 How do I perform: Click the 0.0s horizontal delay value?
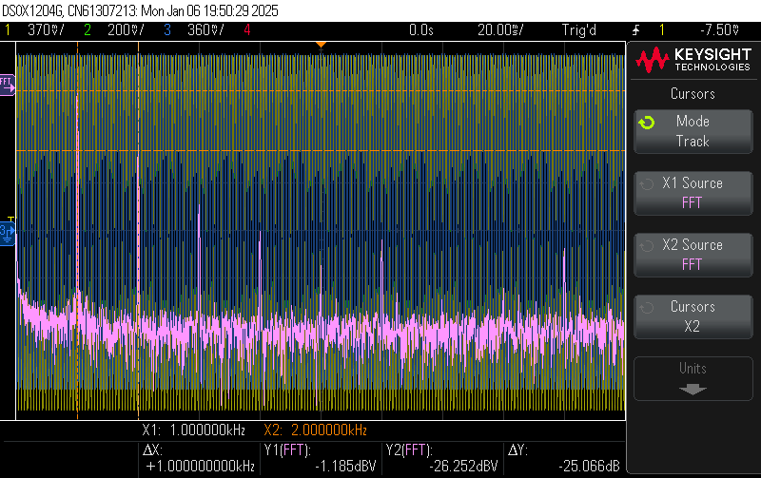tap(420, 30)
